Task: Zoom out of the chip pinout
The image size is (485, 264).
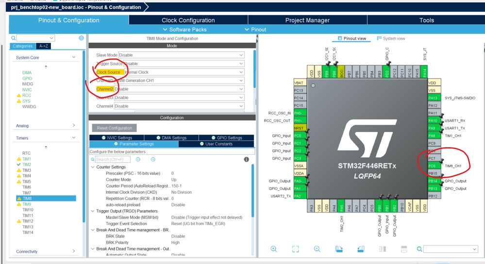Action: 317,249
